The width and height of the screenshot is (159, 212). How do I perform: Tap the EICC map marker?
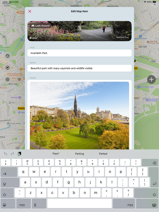coord(12,103)
